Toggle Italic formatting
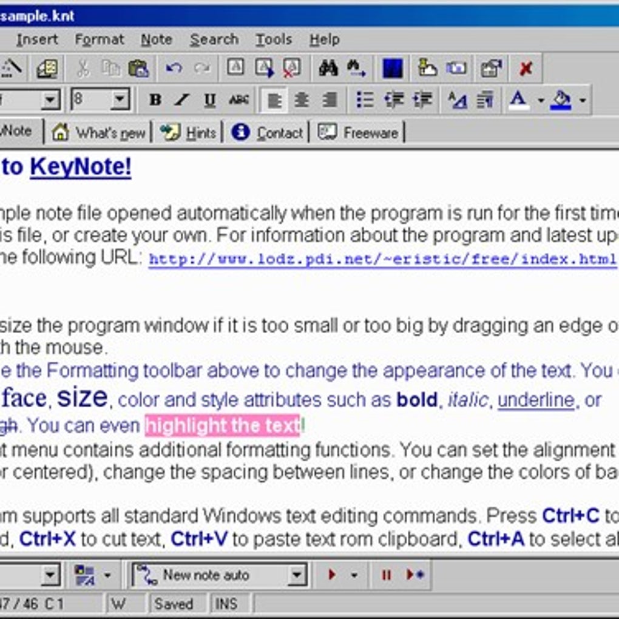This screenshot has width=619, height=619. (182, 100)
